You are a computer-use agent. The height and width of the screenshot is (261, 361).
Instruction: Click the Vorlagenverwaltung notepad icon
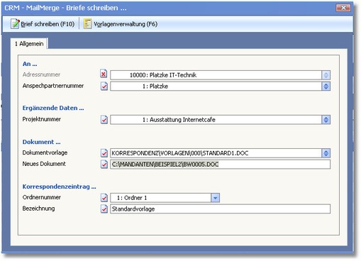87,24
